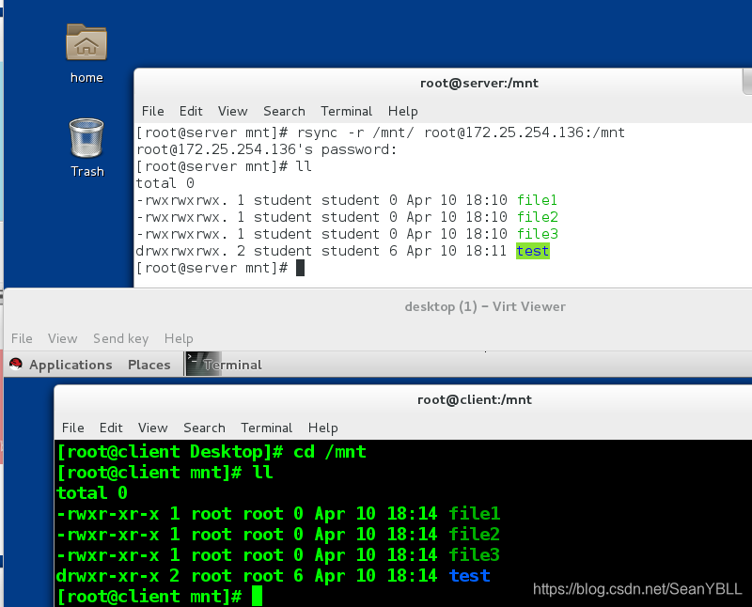
Task: Open Edit menu in server terminal
Action: pos(191,111)
